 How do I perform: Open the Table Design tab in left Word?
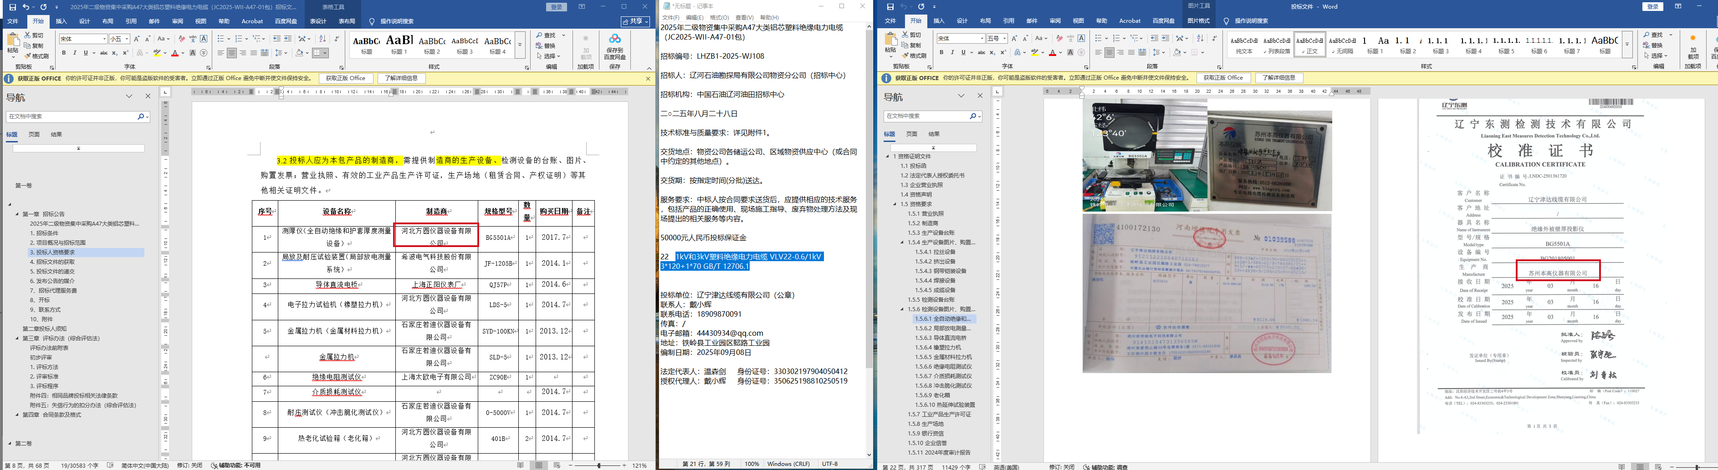319,21
